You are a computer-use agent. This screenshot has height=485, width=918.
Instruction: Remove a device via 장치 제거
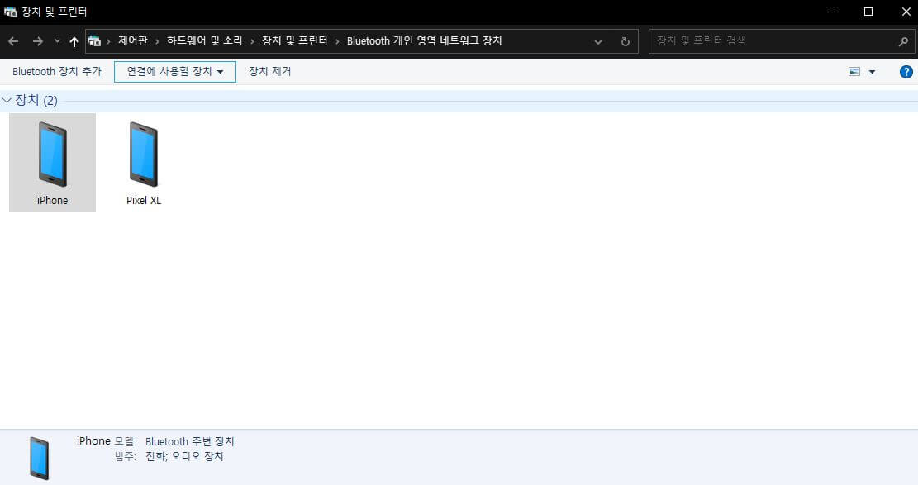click(269, 71)
